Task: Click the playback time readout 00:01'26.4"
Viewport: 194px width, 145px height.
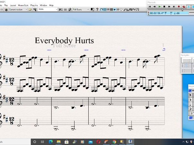Action: (x=157, y=13)
